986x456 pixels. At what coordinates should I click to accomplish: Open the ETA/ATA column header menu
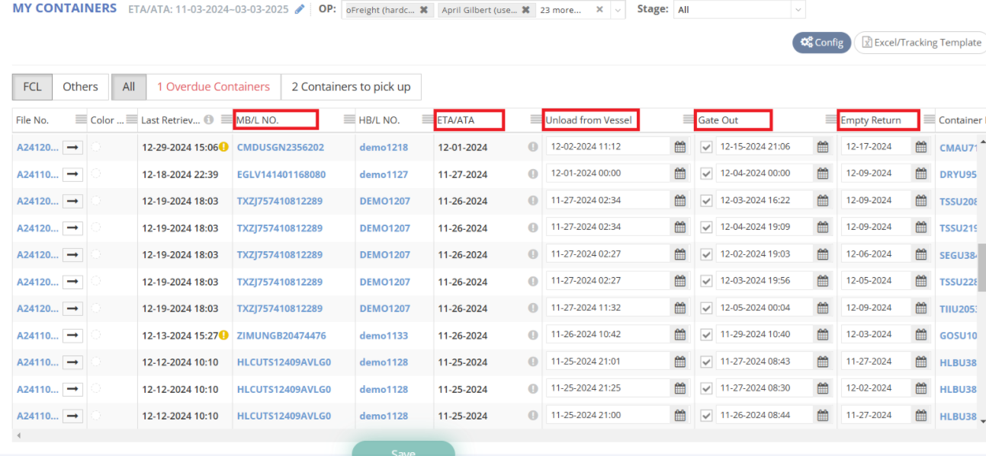pos(535,120)
